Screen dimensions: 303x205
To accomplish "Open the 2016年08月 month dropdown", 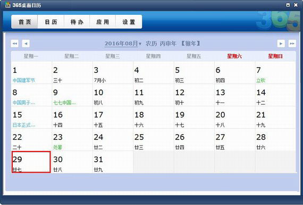I will coord(123,44).
